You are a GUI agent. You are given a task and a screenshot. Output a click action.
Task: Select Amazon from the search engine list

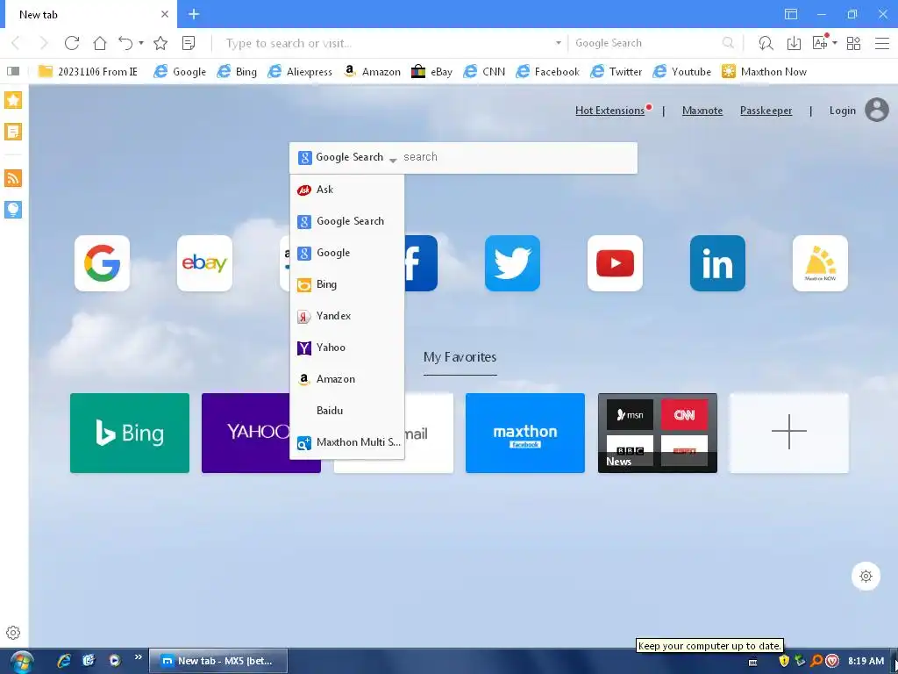[347, 379]
